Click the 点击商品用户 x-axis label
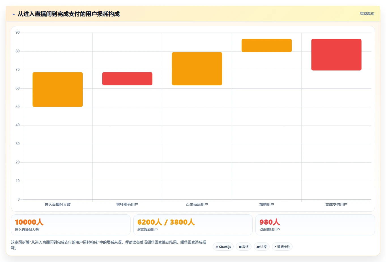This screenshot has height=262, width=386. [197, 205]
